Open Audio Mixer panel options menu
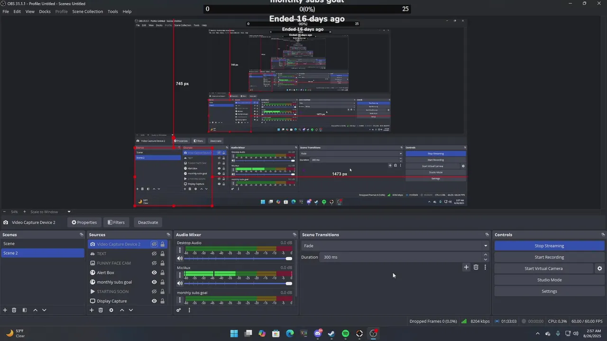607x341 pixels. click(x=189, y=310)
